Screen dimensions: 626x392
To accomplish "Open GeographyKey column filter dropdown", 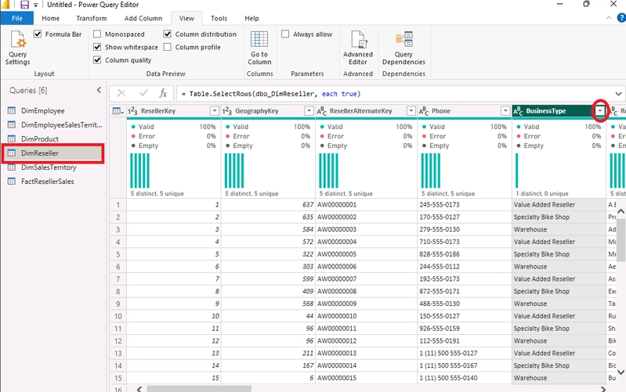I will tap(309, 111).
